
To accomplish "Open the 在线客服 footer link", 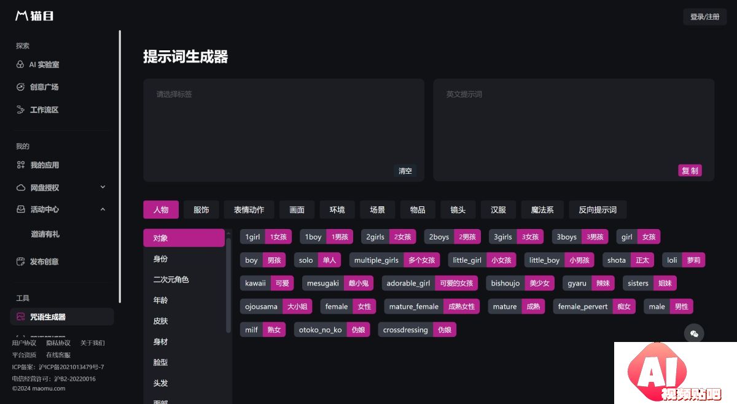I will pyautogui.click(x=58, y=355).
